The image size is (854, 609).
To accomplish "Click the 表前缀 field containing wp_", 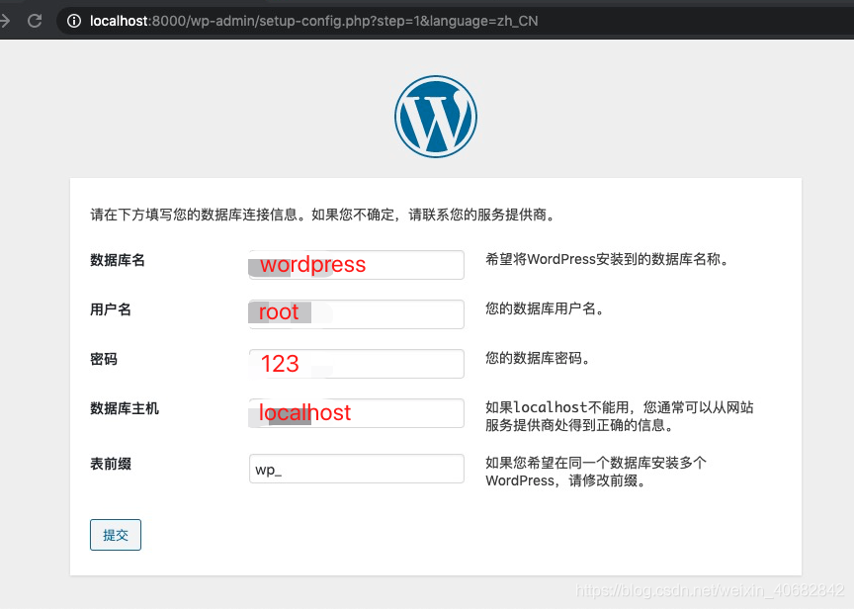I will [x=356, y=469].
